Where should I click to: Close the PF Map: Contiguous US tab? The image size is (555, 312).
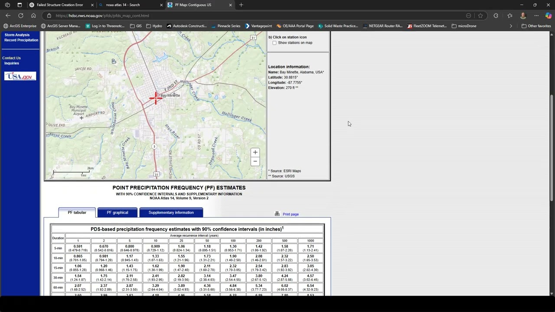coord(230,5)
